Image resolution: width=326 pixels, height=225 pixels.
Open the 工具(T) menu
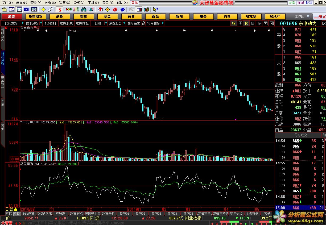tap(93, 3)
